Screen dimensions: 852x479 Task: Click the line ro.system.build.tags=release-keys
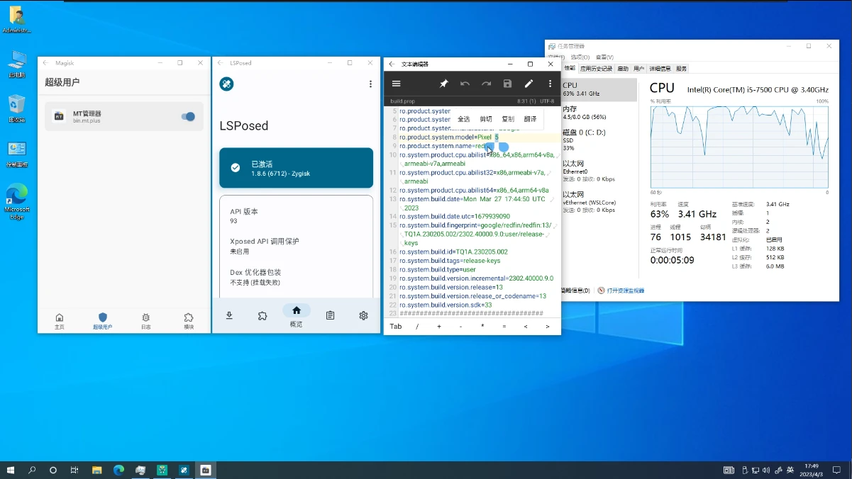(450, 261)
